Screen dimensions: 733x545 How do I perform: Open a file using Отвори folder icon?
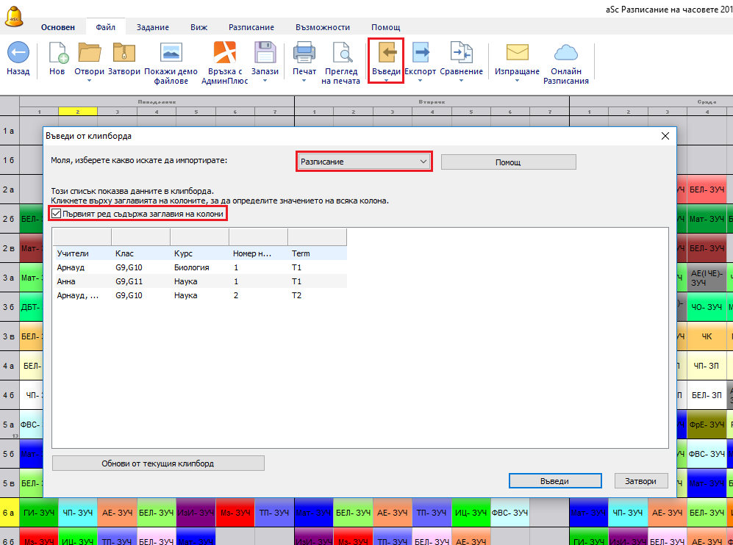pos(90,53)
